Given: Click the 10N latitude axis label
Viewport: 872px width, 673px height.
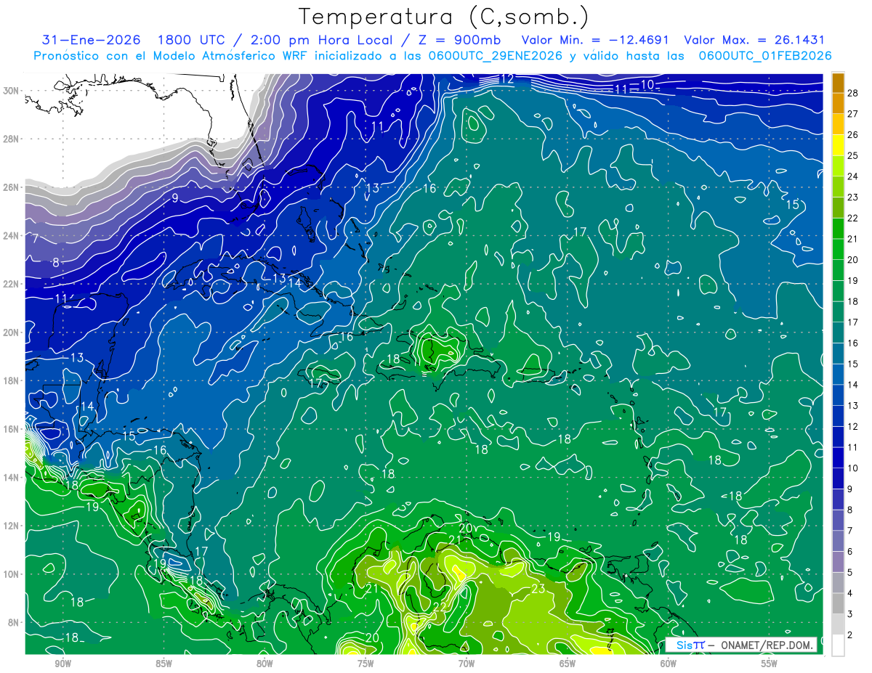Looking at the screenshot, I should click(12, 574).
